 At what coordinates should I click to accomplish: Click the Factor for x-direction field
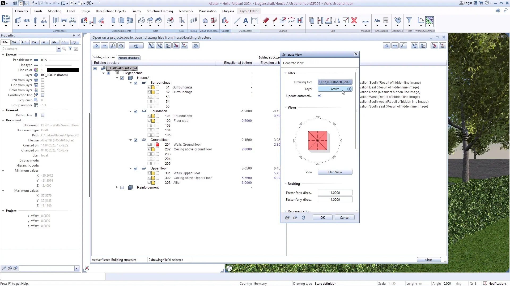[x=335, y=193]
